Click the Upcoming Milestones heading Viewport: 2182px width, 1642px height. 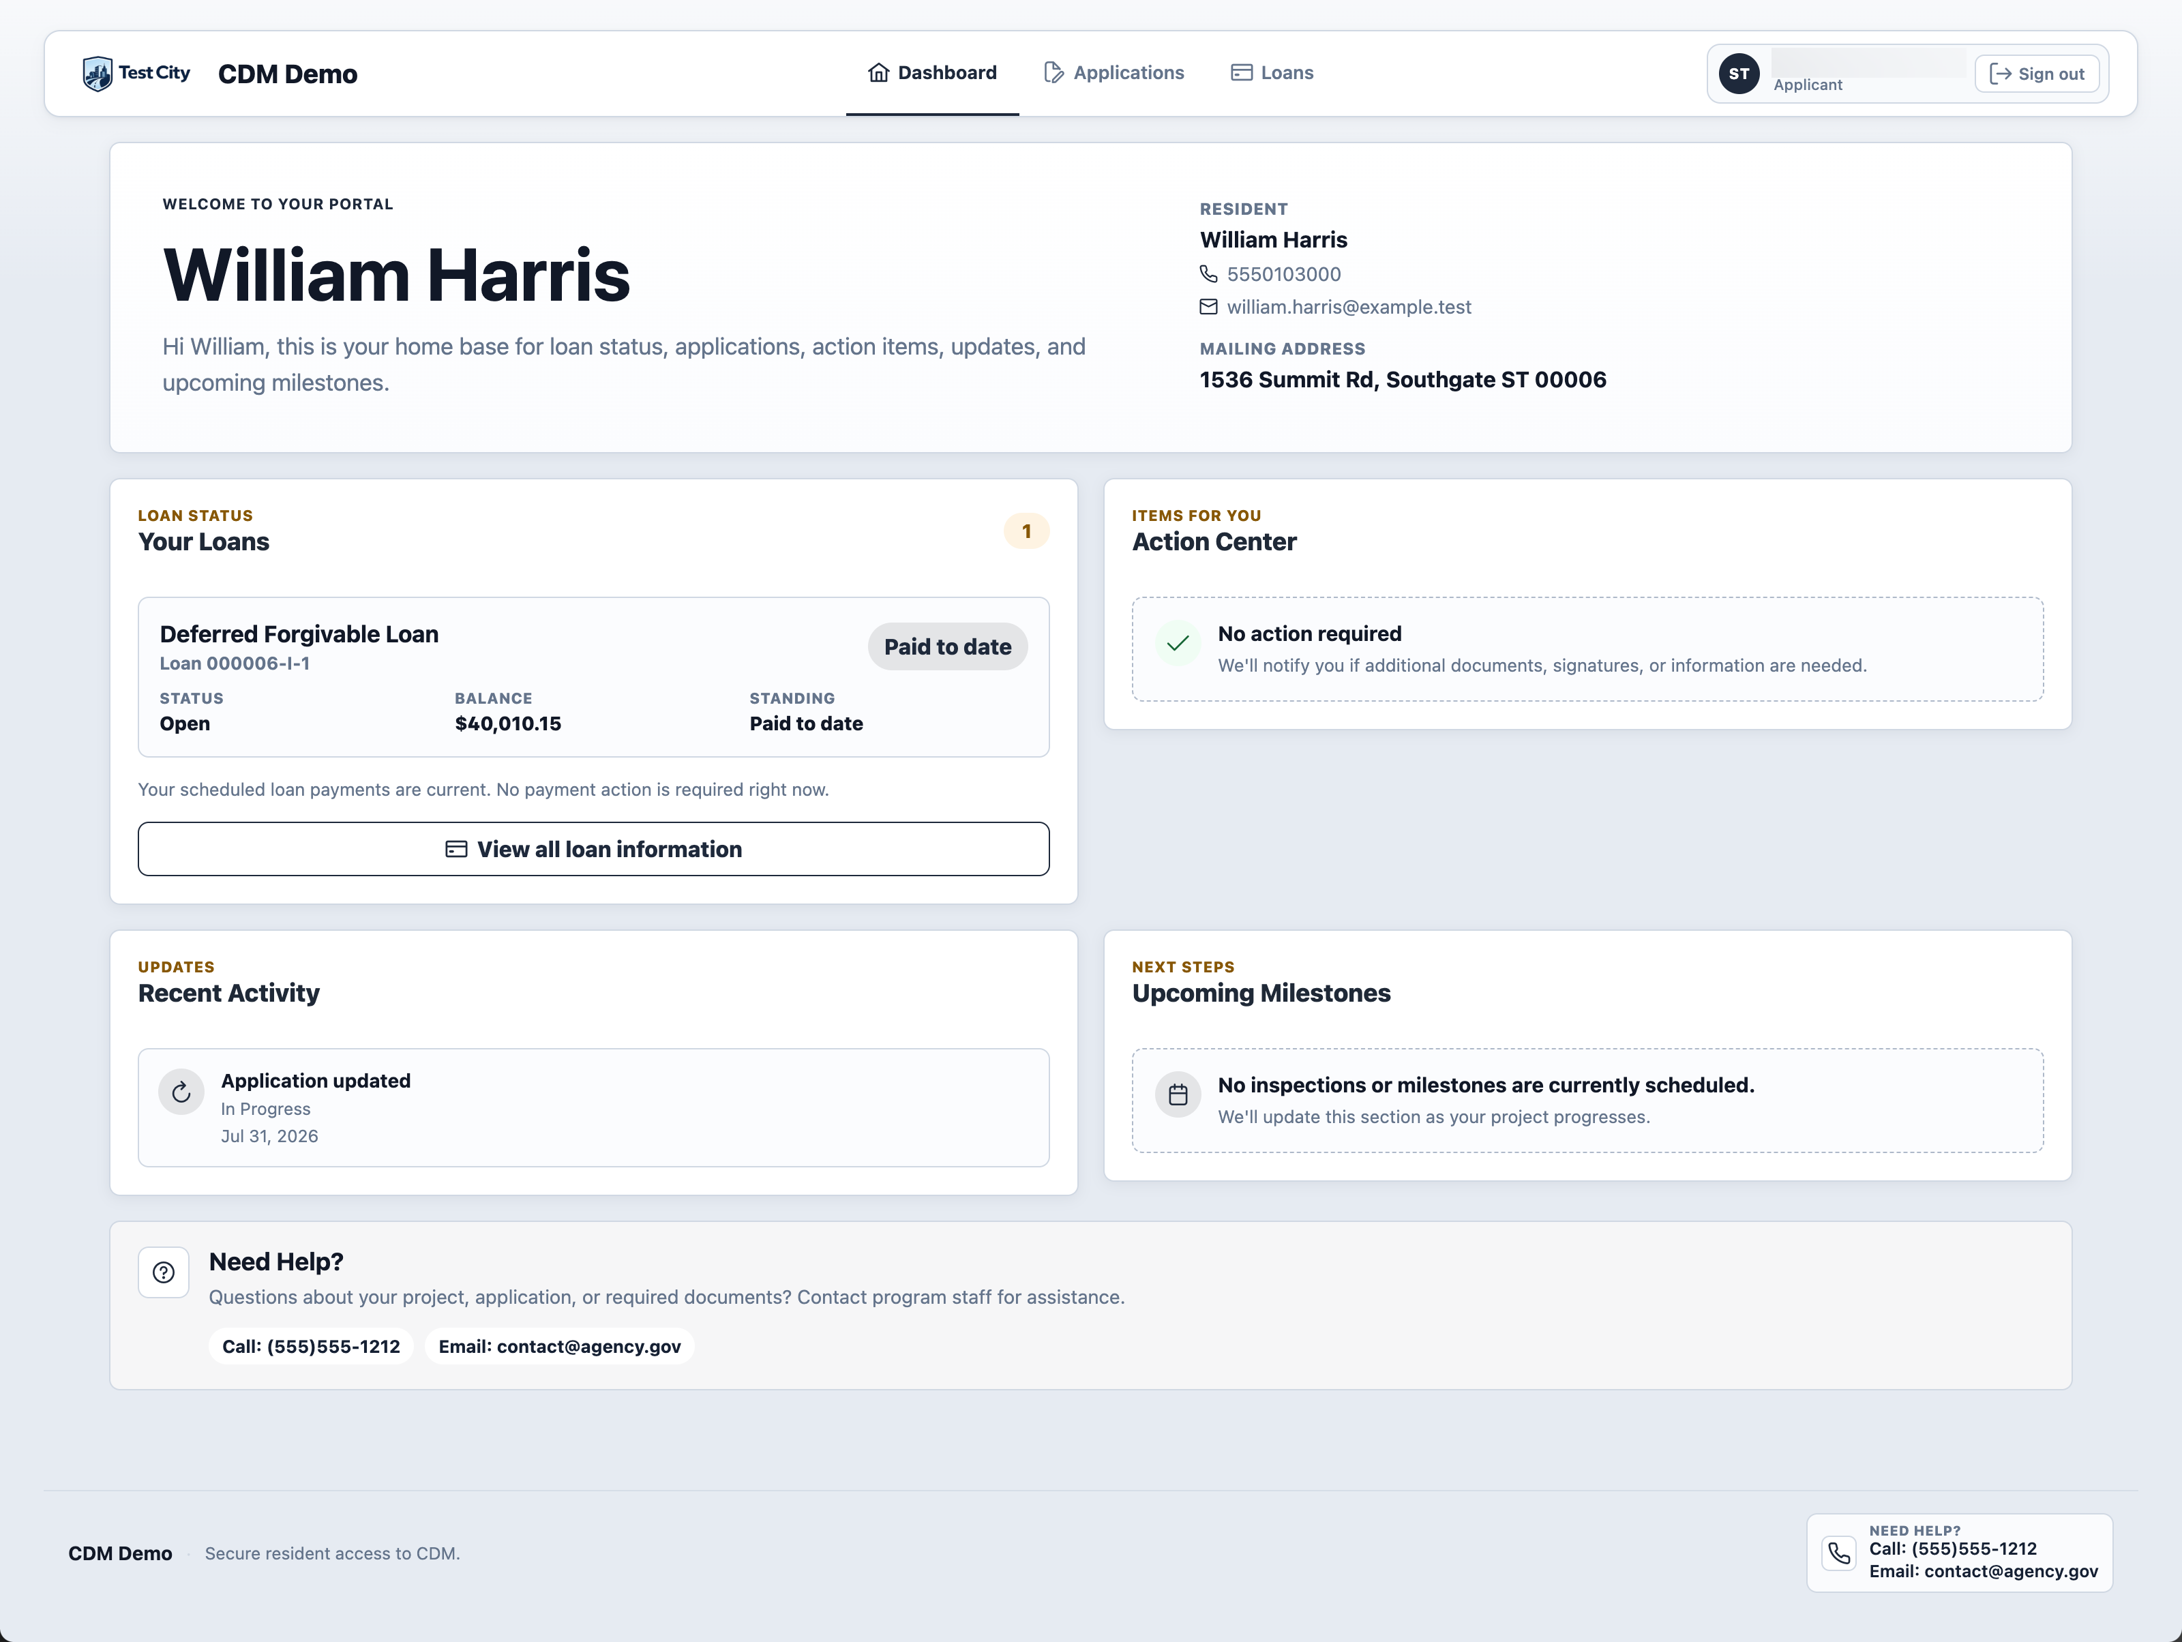(x=1261, y=993)
